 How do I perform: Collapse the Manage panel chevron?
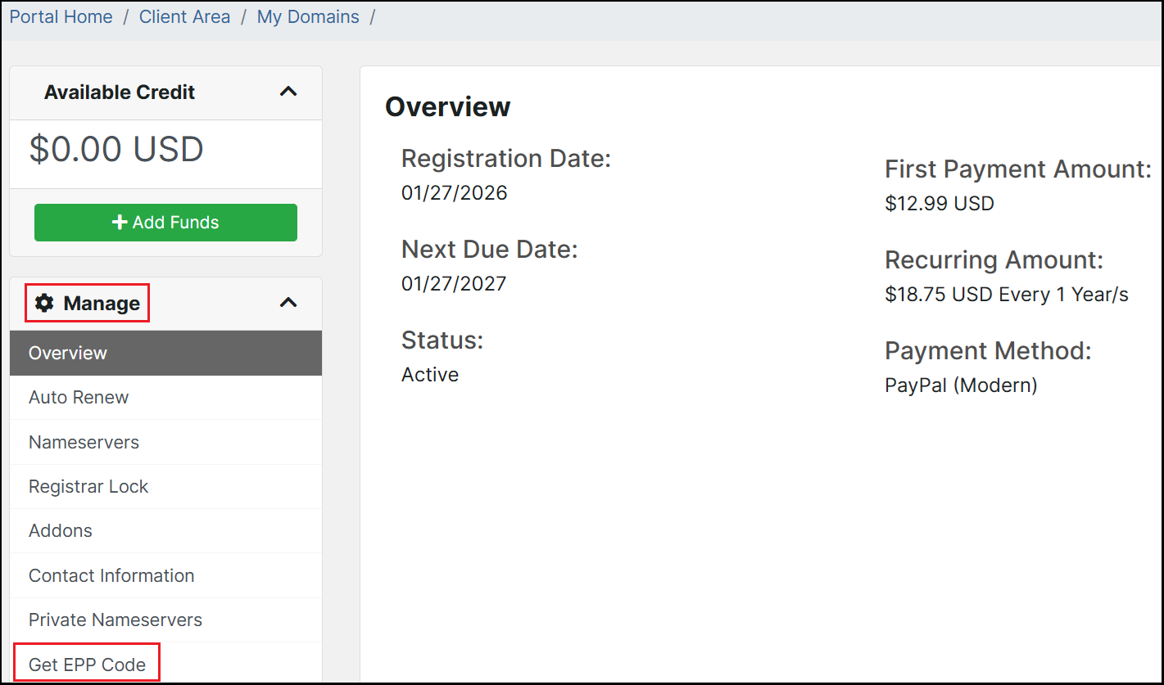288,303
